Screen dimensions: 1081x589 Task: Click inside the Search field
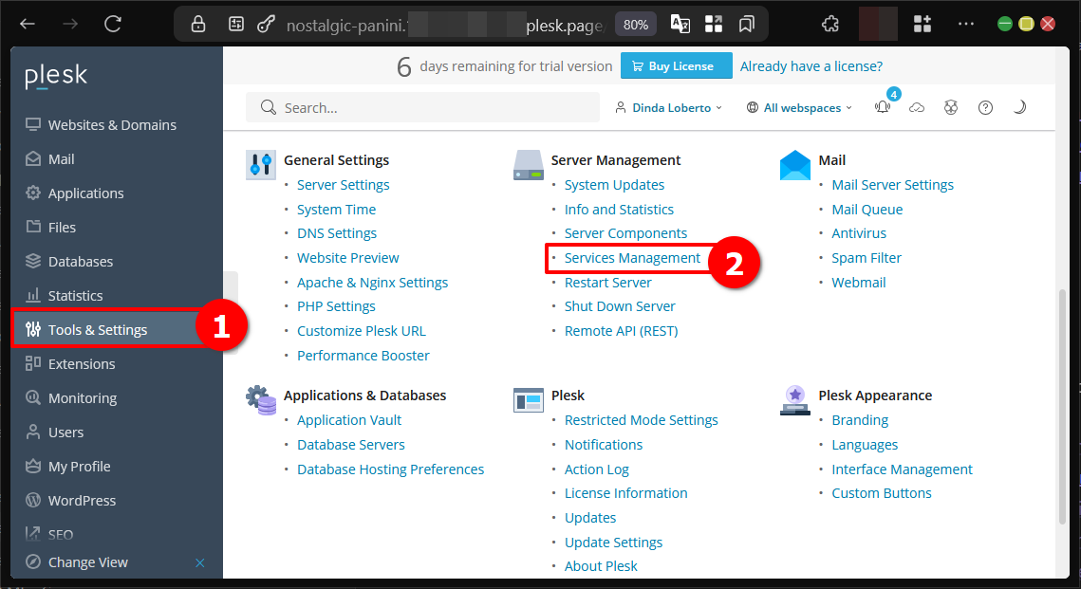click(x=422, y=107)
